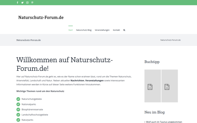Viewport: 197px width, 123px height.
Task: Click the 'Nationalparks' list text
Action: point(29,104)
